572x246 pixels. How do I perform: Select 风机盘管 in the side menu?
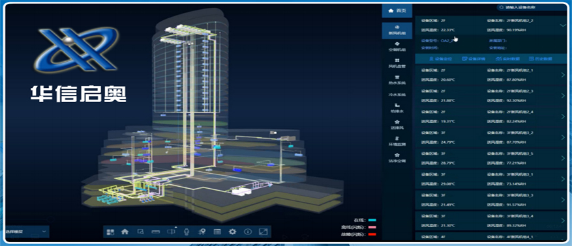(397, 63)
